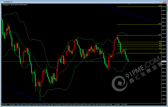This screenshot has height=107, width=168.
Task: Select the 161.8 Fibonacci extension line
Action: 139,25
